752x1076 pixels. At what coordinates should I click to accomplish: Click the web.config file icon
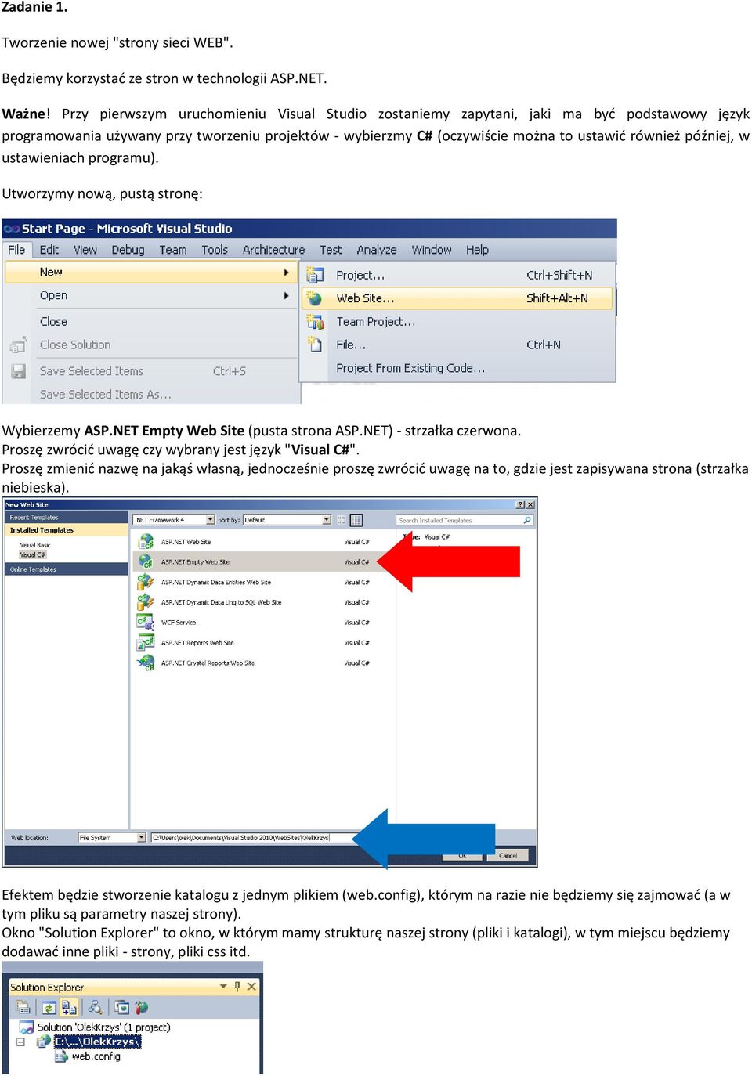tap(61, 1056)
